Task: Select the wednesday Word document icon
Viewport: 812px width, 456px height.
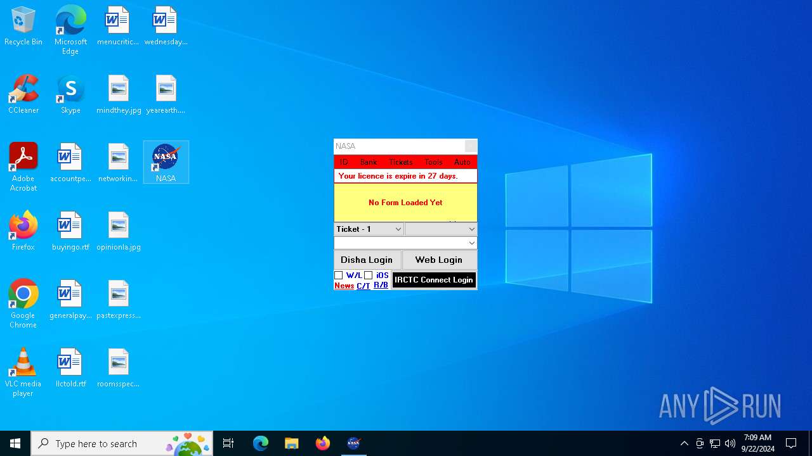Action: [166, 27]
